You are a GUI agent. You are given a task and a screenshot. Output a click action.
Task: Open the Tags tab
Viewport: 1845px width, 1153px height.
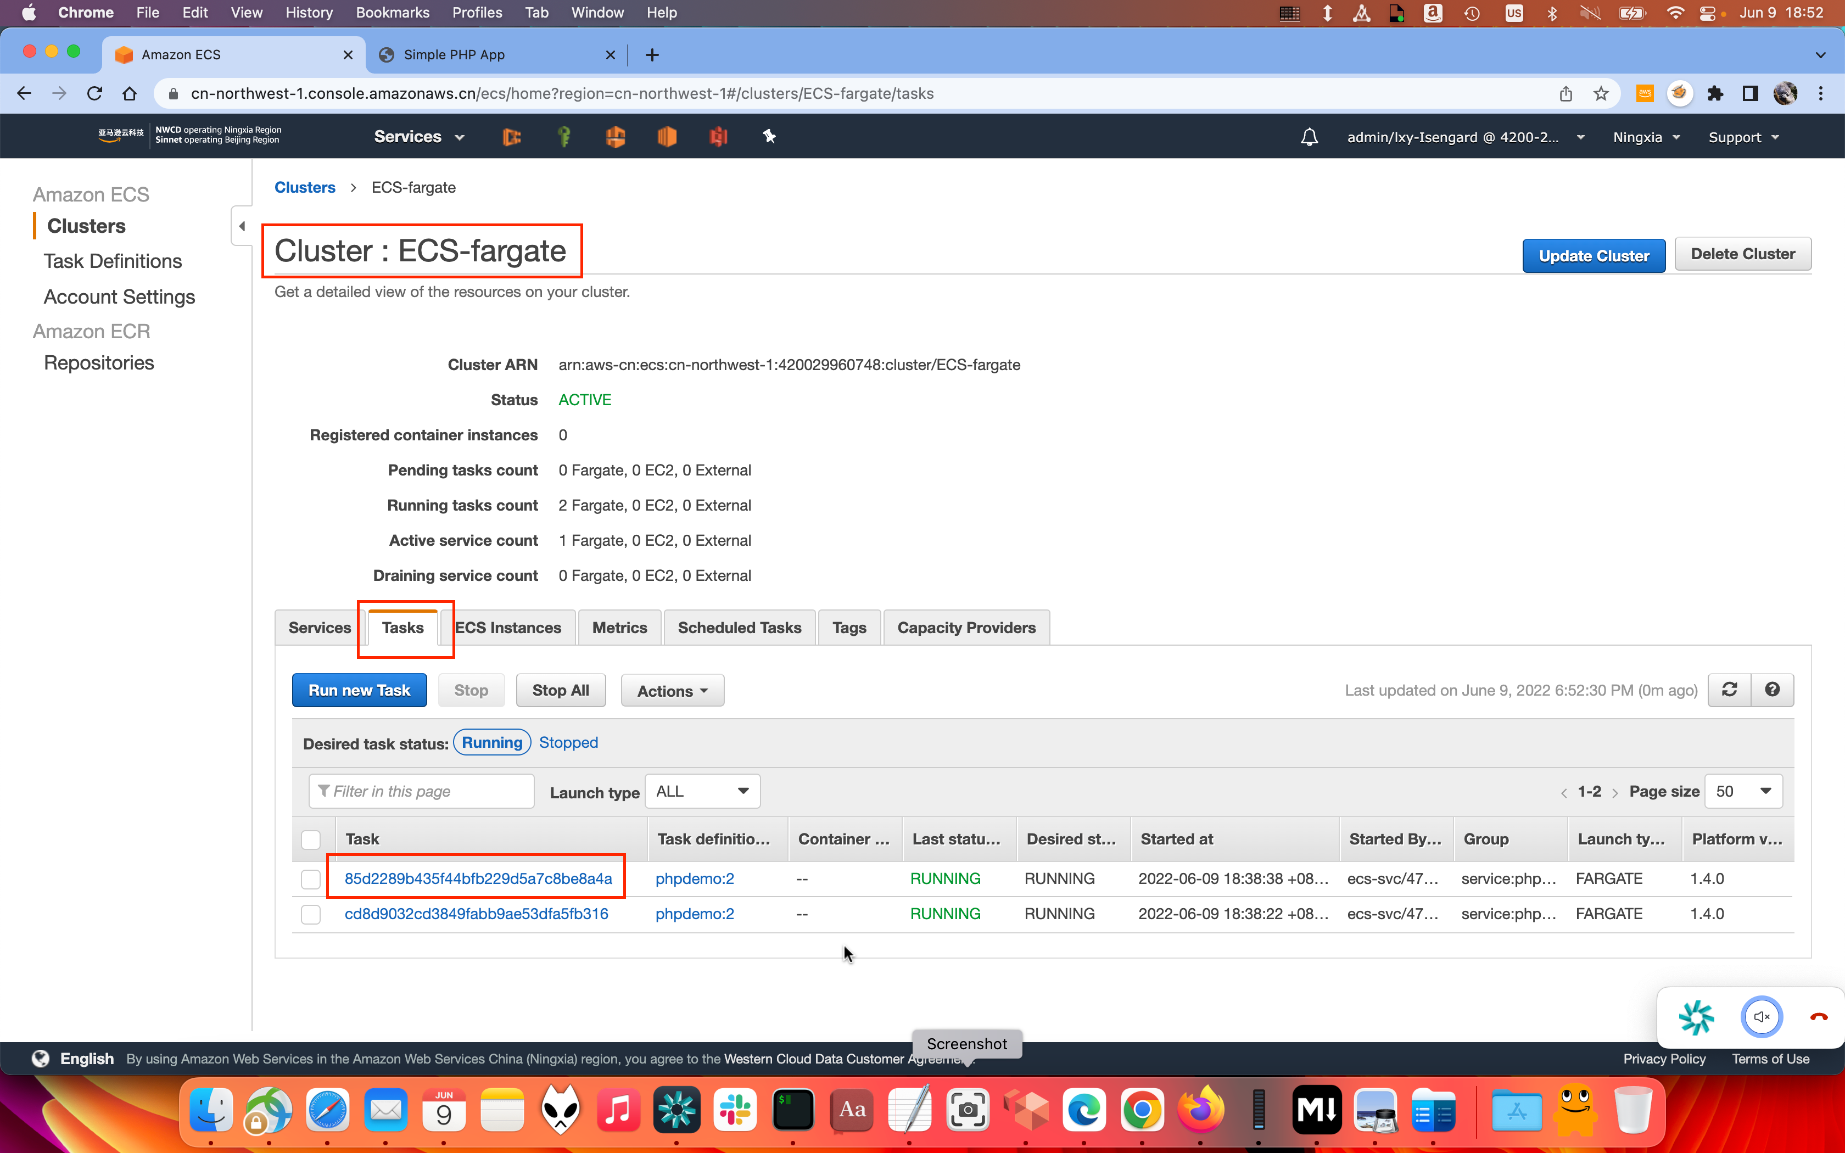[x=849, y=628]
